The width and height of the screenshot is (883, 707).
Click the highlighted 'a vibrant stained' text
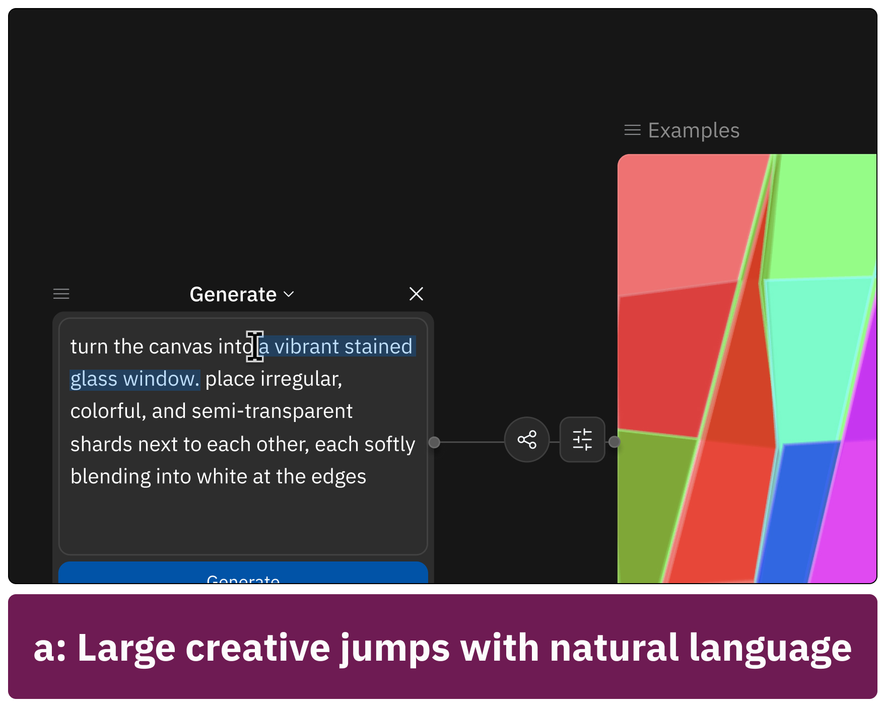pyautogui.click(x=336, y=346)
